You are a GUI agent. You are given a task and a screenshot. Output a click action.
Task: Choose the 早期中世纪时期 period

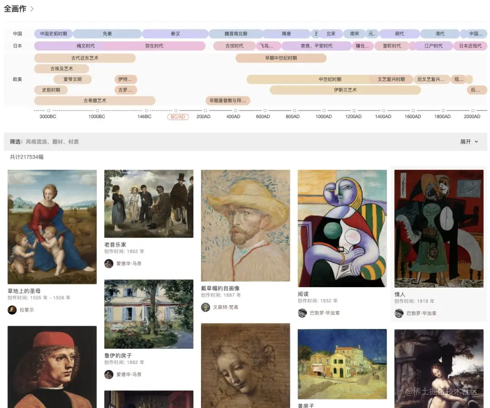281,58
